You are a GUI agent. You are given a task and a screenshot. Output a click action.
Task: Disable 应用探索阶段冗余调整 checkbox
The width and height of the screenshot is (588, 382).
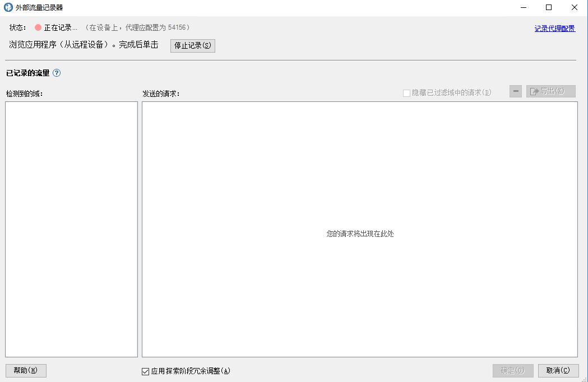pos(145,371)
